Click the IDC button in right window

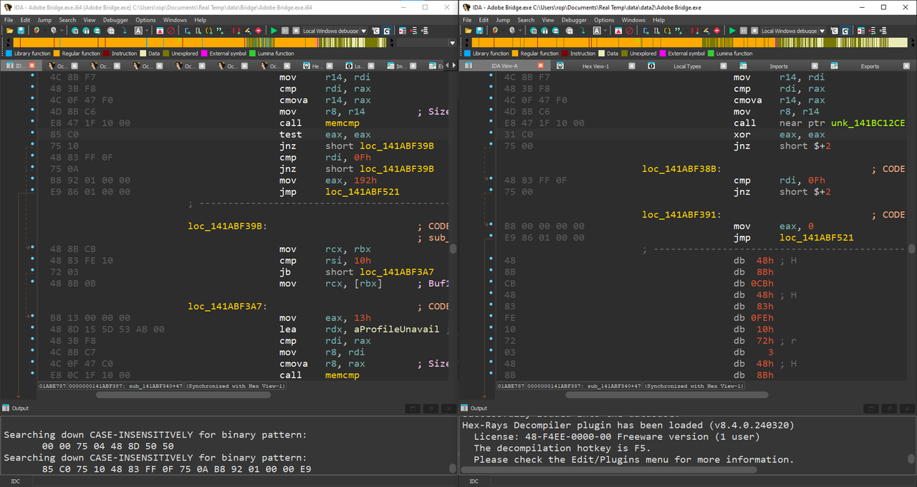474,481
